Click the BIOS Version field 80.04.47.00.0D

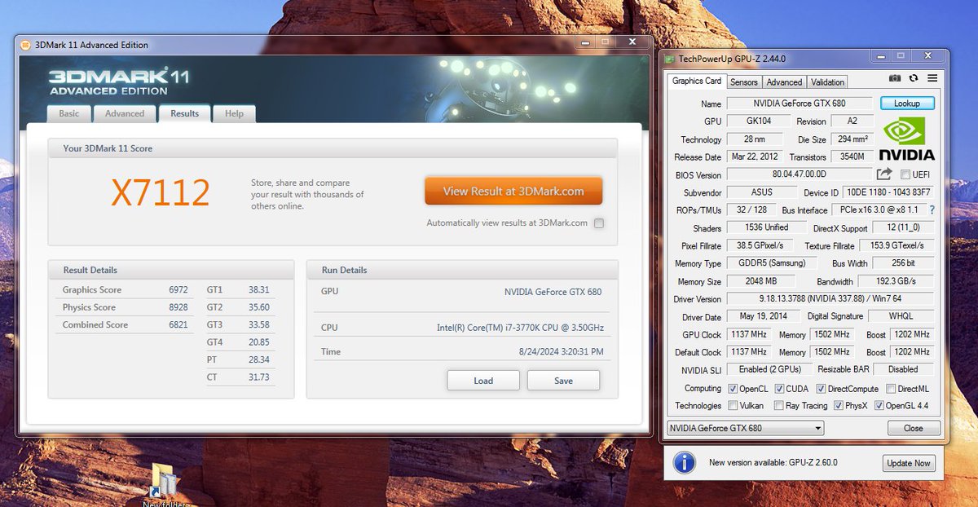[x=800, y=174]
